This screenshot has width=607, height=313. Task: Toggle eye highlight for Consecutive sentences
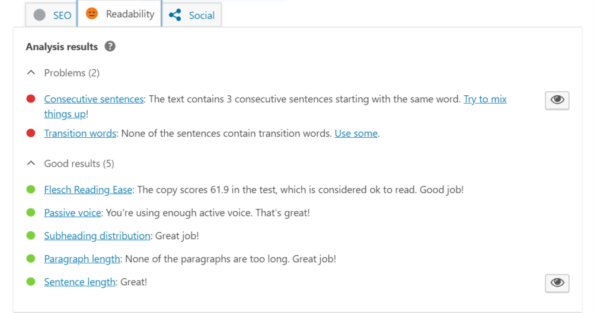tap(557, 100)
